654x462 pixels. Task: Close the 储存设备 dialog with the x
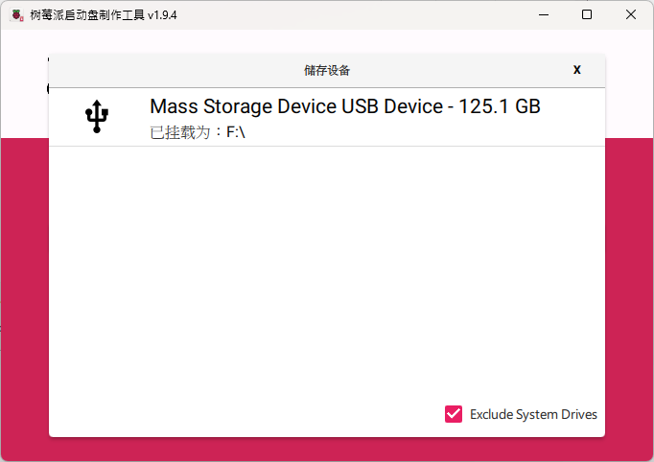[577, 70]
